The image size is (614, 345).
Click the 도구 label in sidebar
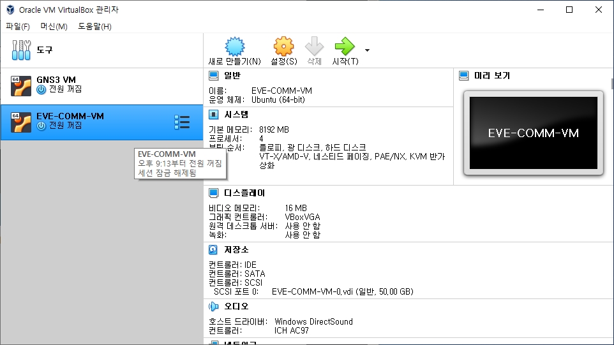tap(45, 50)
